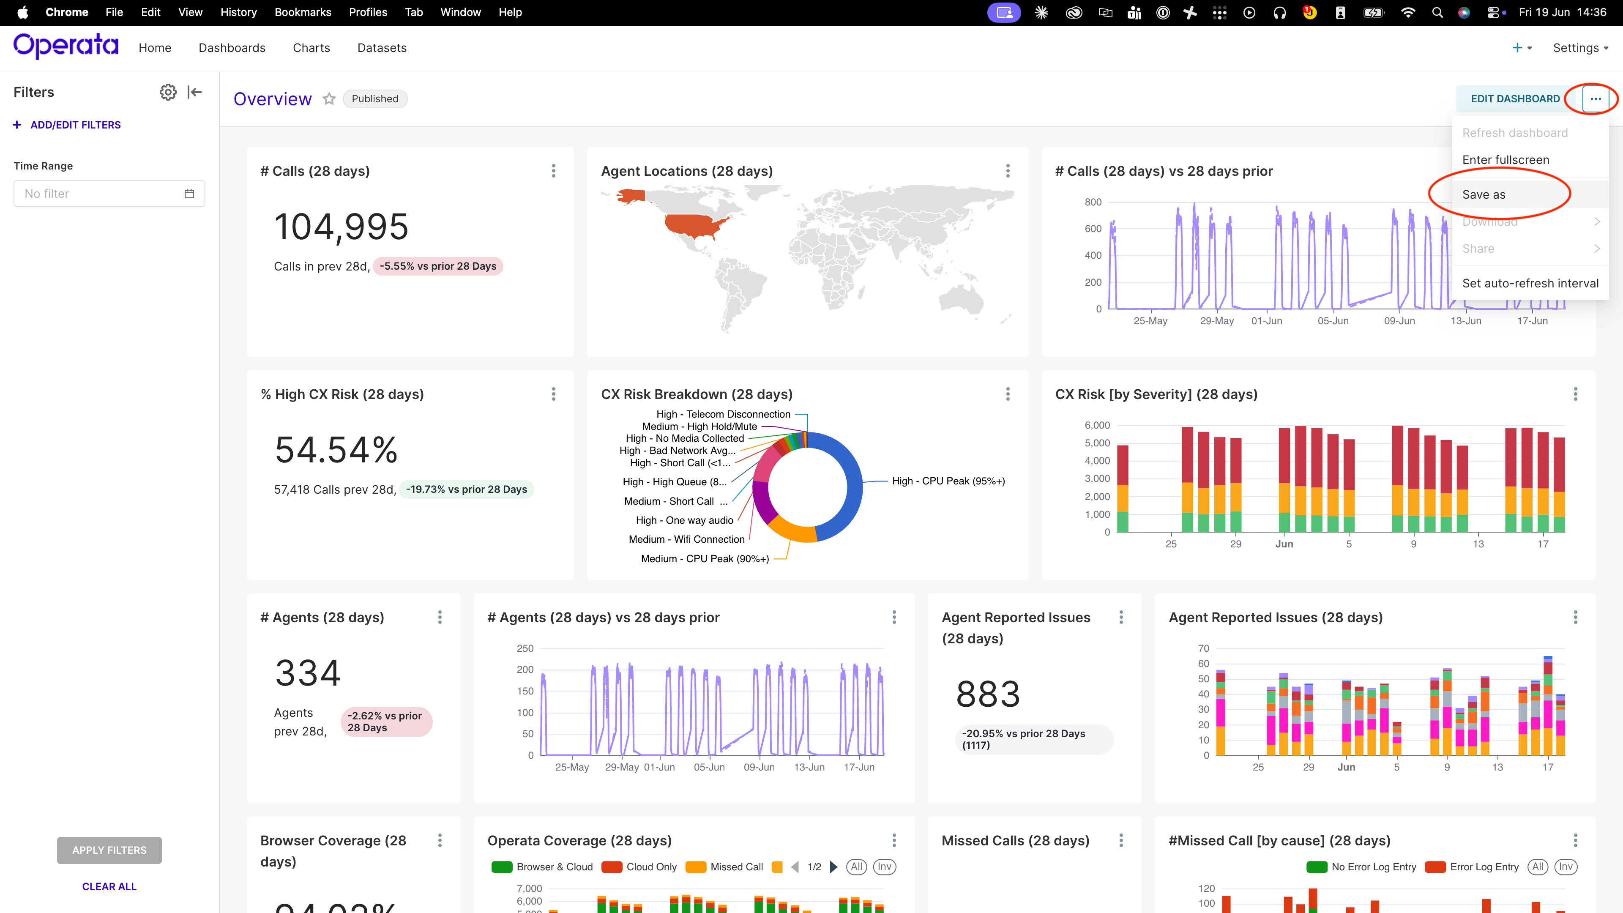The height and width of the screenshot is (913, 1623).
Task: Go to the Home navigation tab
Action: (155, 48)
